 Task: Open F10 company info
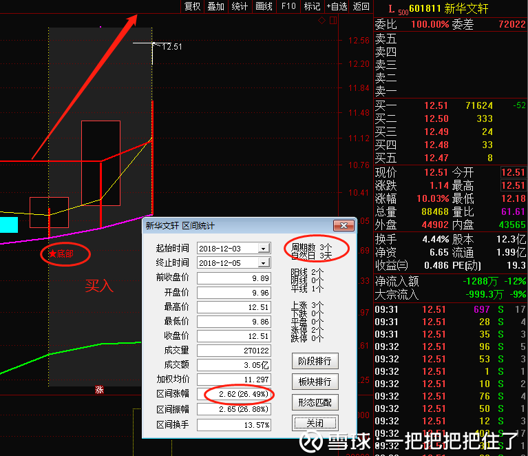[x=288, y=6]
